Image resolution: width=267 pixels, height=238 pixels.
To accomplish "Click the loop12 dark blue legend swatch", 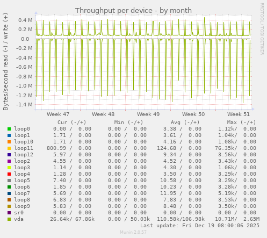I will pos(9,155).
